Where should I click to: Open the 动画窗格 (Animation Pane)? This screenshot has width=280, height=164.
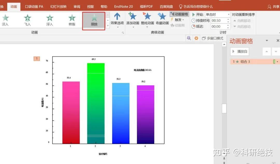(x=179, y=14)
